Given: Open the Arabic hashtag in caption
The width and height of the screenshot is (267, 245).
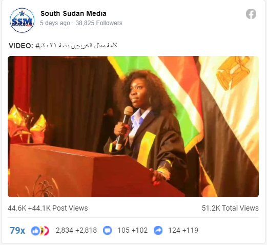Looking at the screenshot, I should coord(76,46).
